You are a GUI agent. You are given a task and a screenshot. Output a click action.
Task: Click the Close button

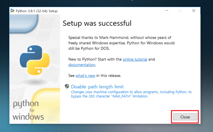pos(185,117)
